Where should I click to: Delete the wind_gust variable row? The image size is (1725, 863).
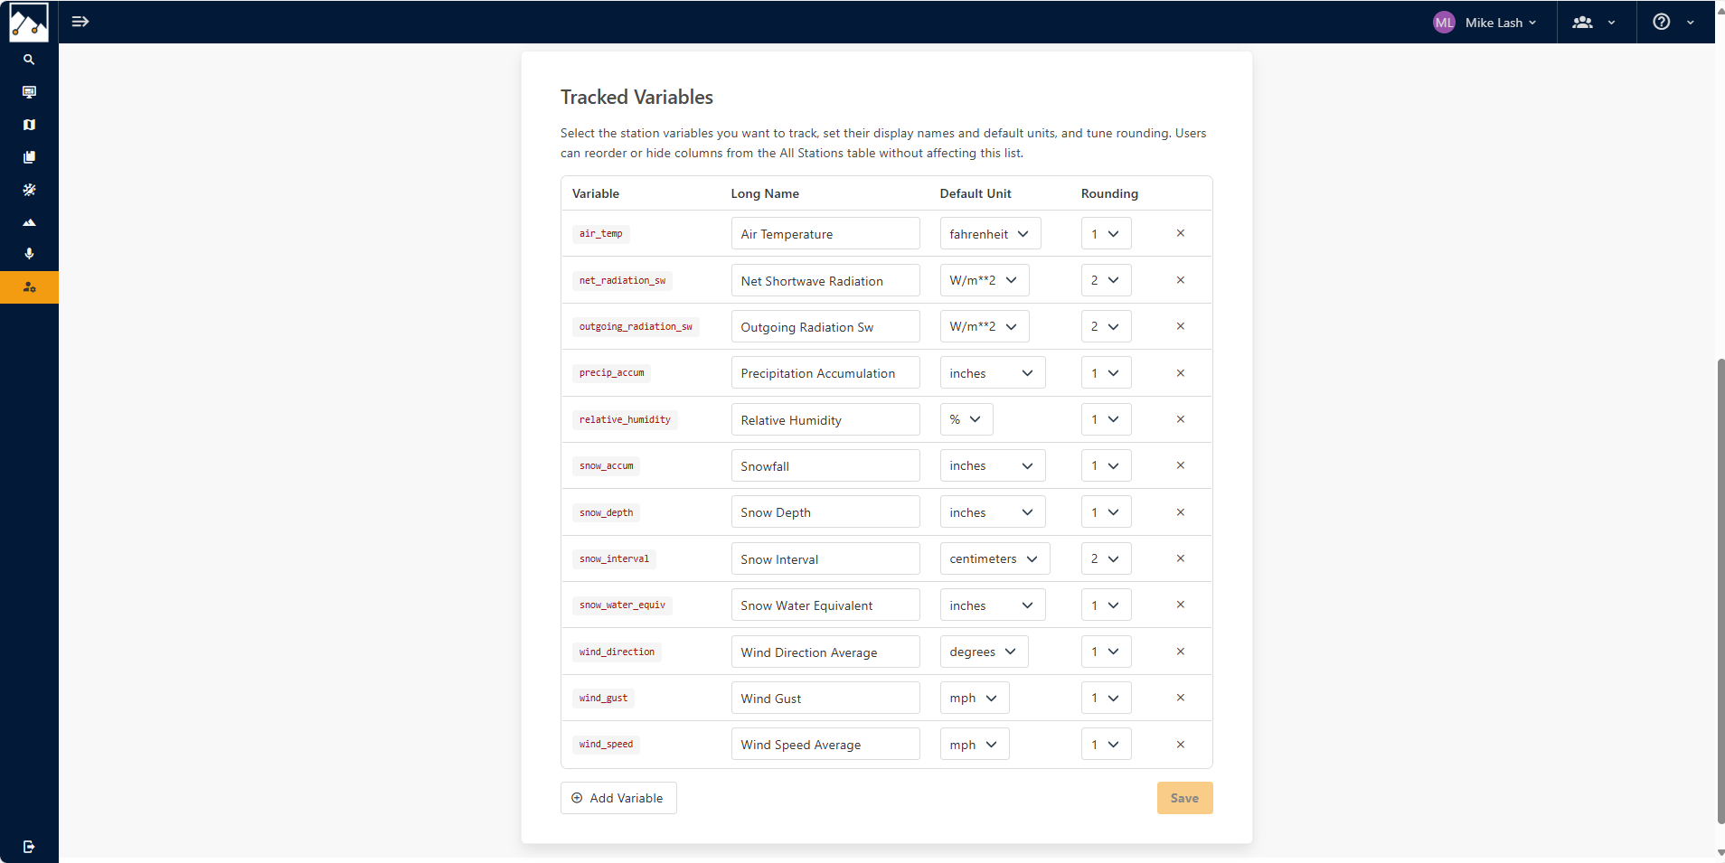click(x=1181, y=698)
